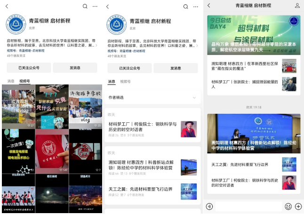Tap 48个朋友关注 text in middle screen
This screenshot has height=215, width=304.
click(x=117, y=56)
